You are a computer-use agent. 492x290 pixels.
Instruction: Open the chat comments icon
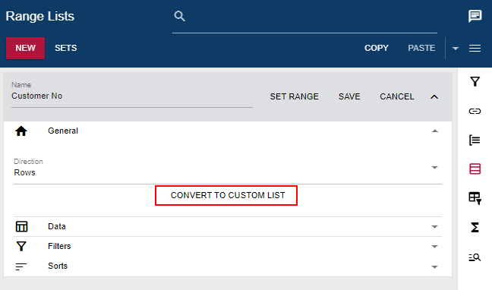coord(475,16)
